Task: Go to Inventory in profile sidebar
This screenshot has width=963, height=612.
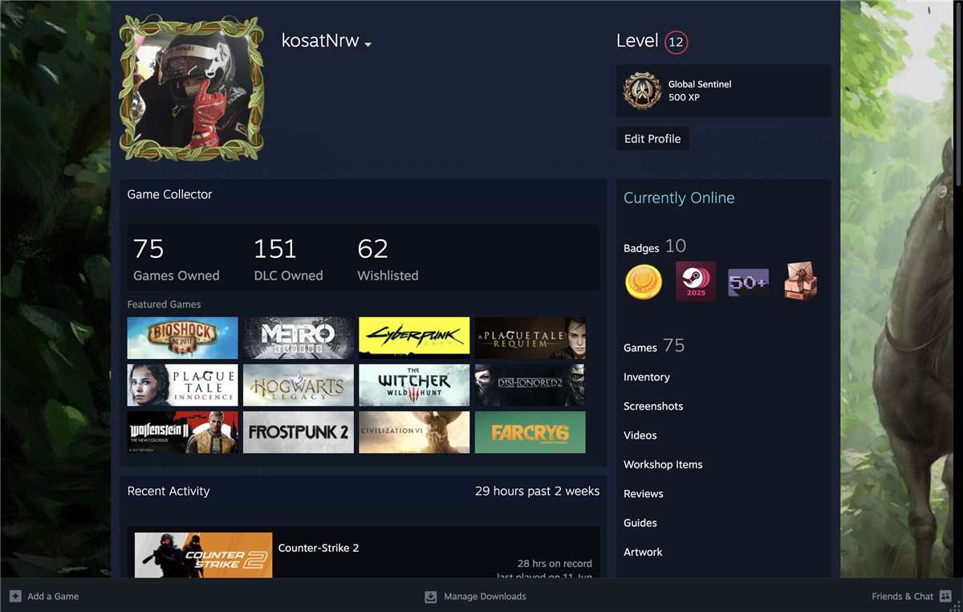Action: (x=647, y=377)
